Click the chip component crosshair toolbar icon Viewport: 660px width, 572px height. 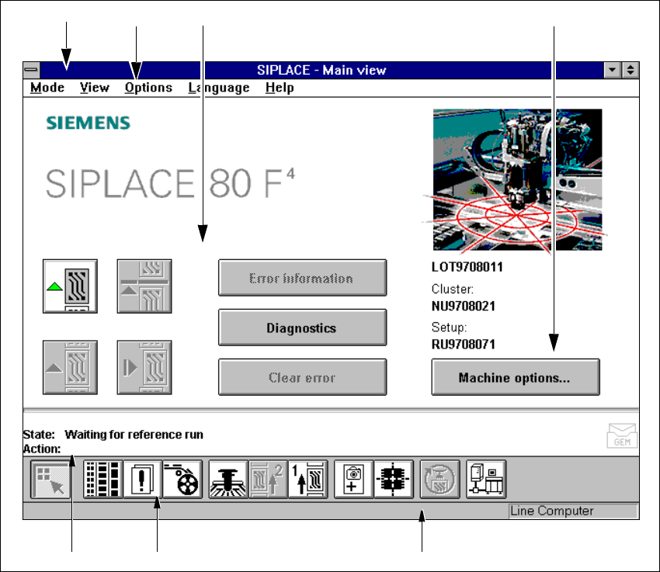click(394, 480)
